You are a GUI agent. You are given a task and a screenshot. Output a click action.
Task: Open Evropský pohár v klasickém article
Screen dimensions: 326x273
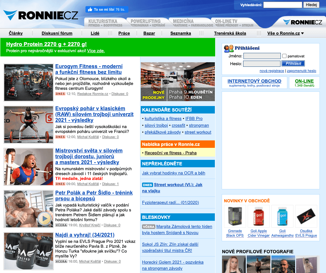tap(94, 114)
